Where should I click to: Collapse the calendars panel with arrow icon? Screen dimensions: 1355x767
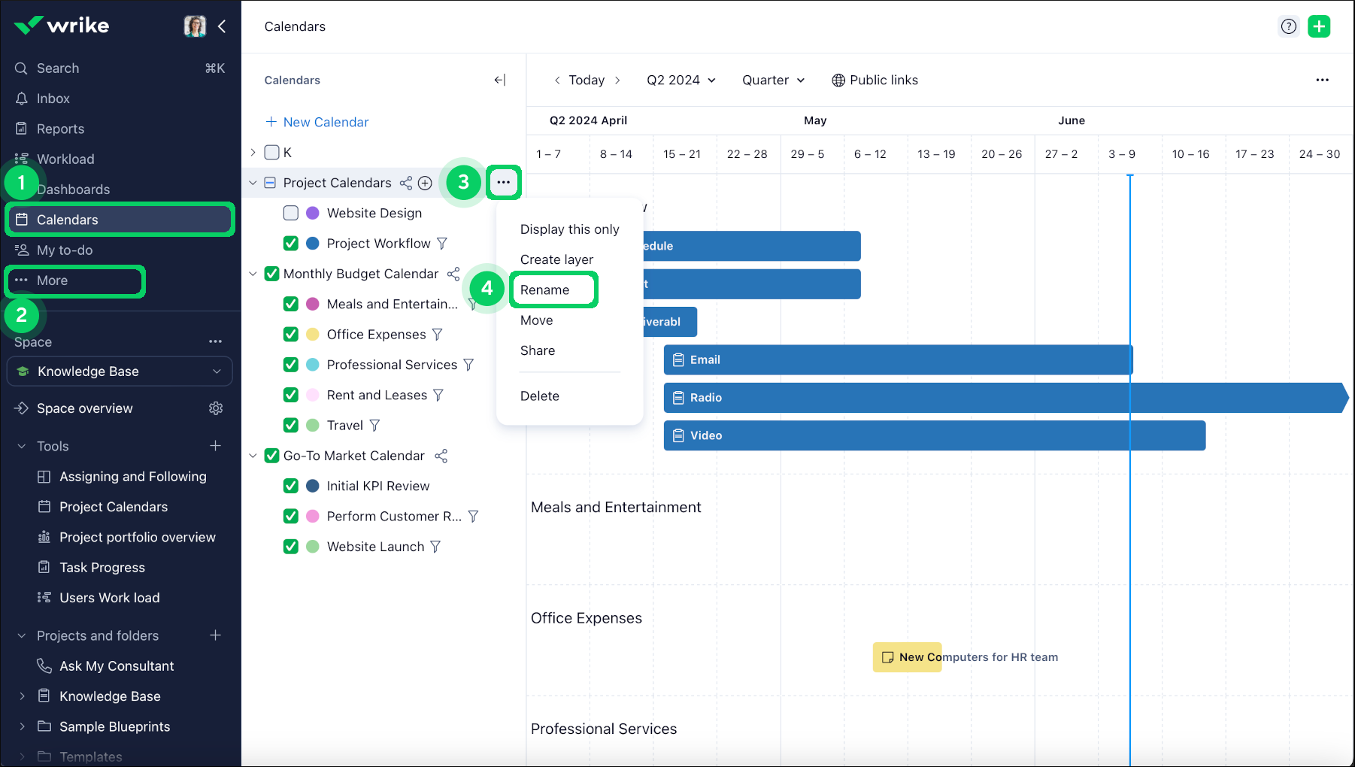[499, 80]
